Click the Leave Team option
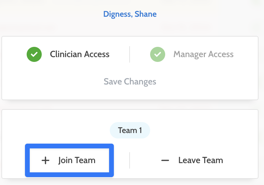The height and width of the screenshot is (185, 264). pyautogui.click(x=192, y=160)
